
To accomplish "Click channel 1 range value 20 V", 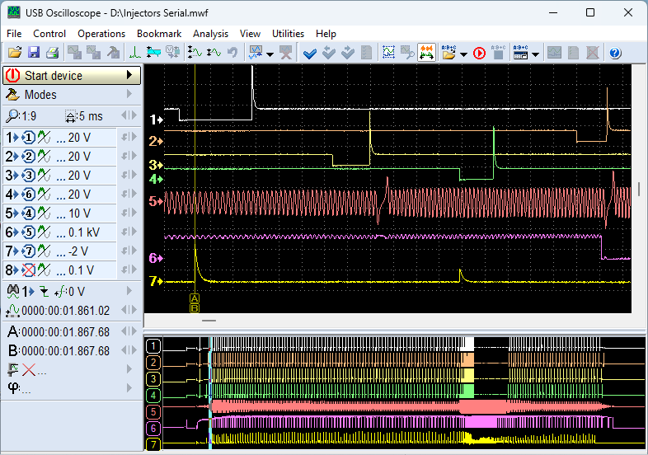I will [x=79, y=138].
